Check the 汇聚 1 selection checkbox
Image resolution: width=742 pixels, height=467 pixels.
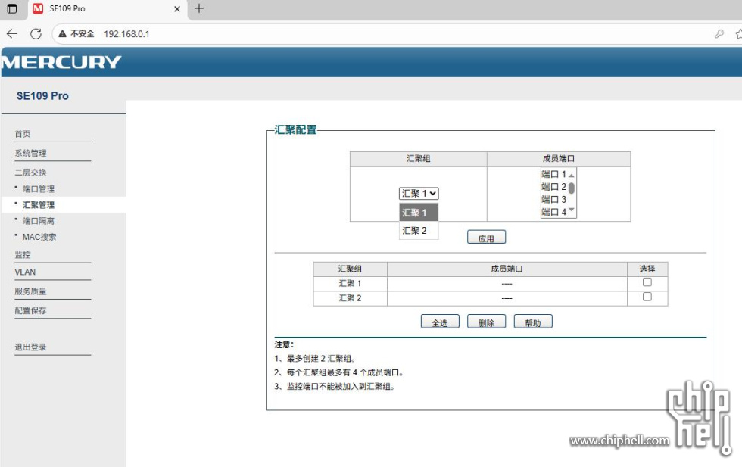[x=647, y=282]
